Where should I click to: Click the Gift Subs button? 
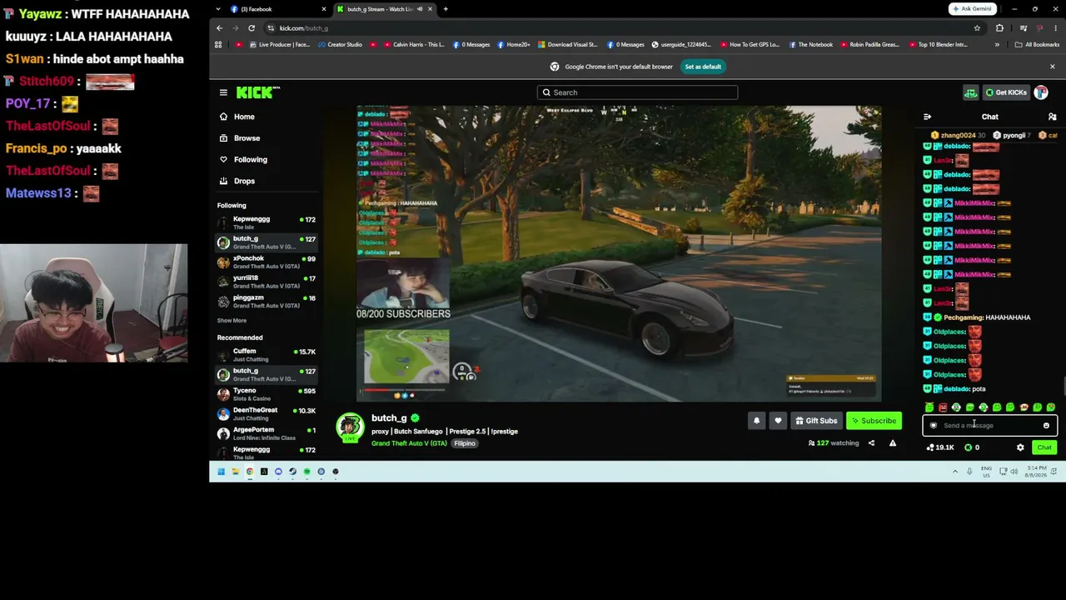816,421
